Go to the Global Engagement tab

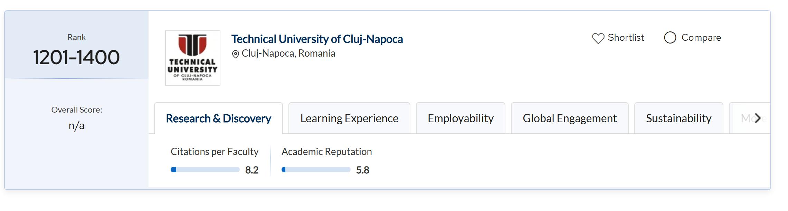(570, 118)
